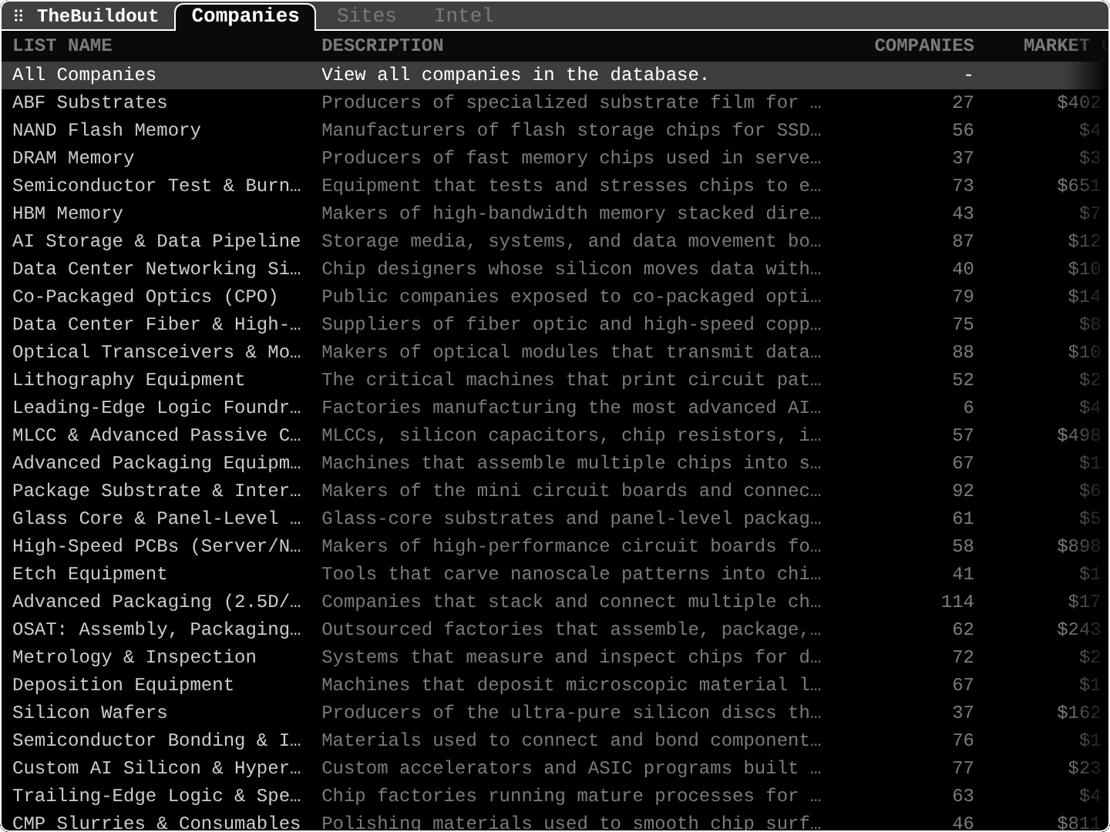Open the Metrology & Inspection list
Viewport: 1110px width, 832px height.
tap(555, 657)
